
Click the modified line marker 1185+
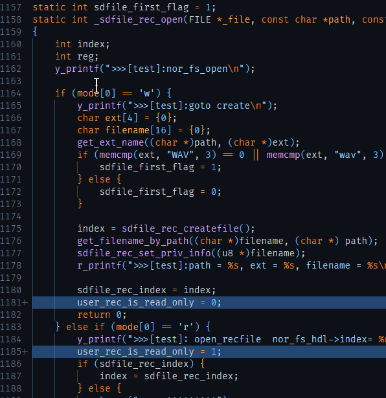point(14,352)
